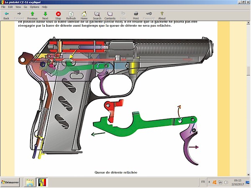Refresh the current help page
Image resolution: width=251 pixels, height=188 pixels.
click(71, 15)
